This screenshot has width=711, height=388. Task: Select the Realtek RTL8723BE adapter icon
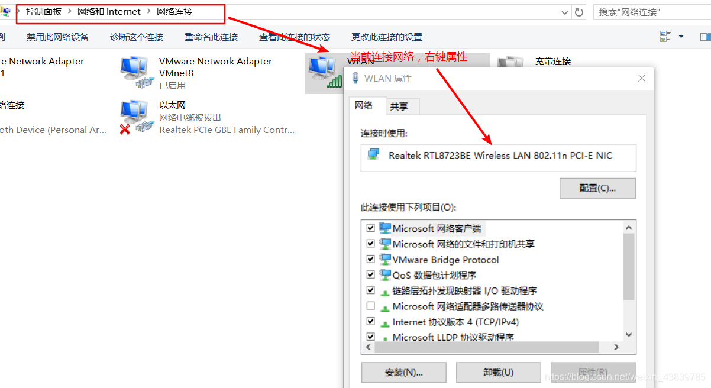(x=373, y=154)
